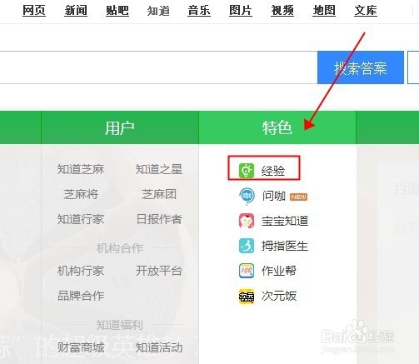Click the 问咖 text link
The width and height of the screenshot is (419, 364).
click(274, 196)
